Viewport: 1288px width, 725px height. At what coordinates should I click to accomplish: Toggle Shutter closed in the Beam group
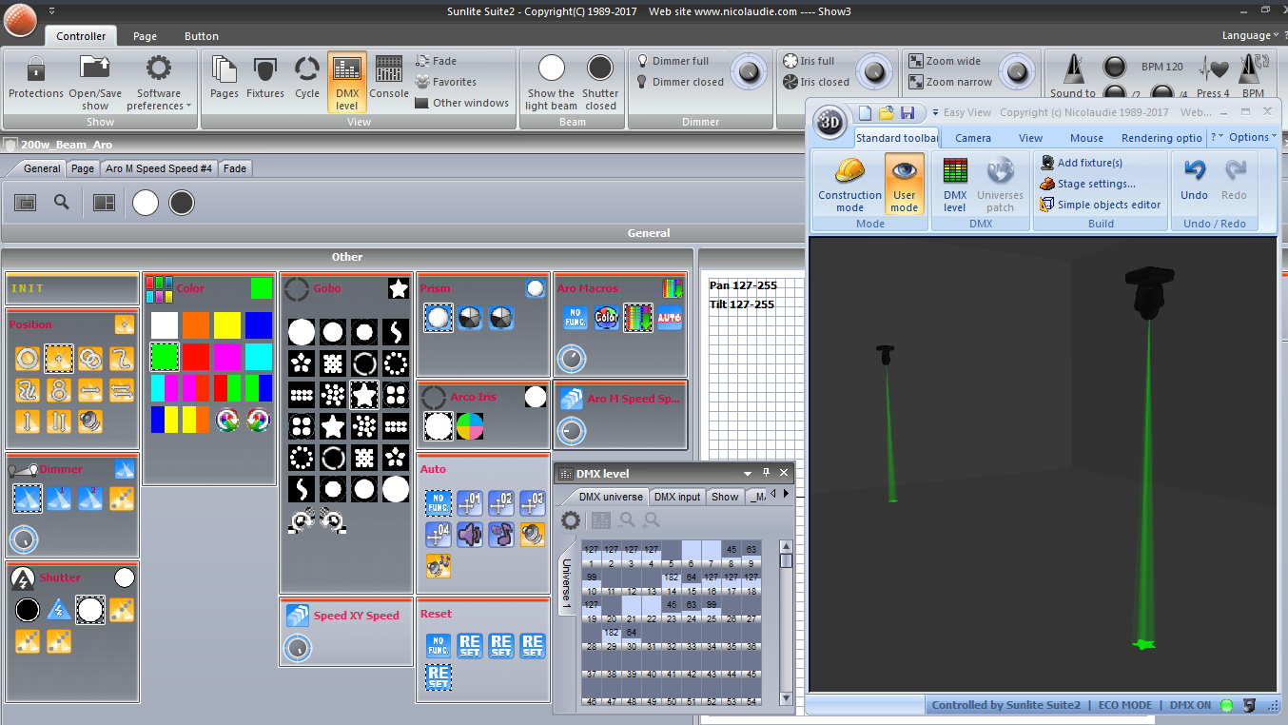pyautogui.click(x=600, y=82)
